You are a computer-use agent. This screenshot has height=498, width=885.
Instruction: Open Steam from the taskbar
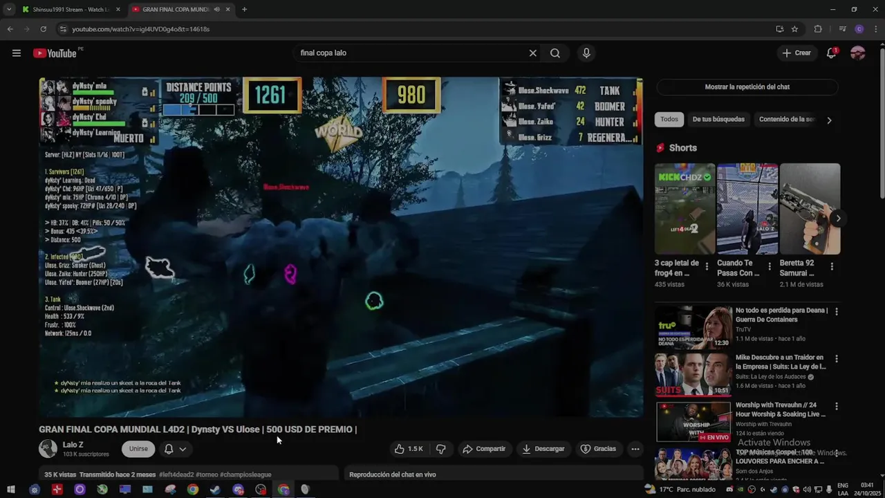[x=215, y=490]
